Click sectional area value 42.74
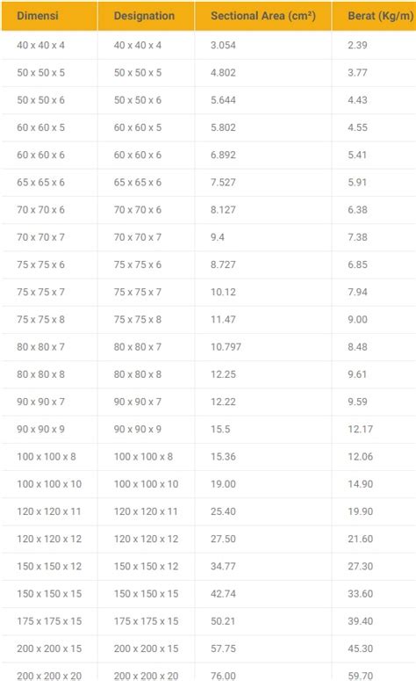The image size is (416, 681). point(224,594)
